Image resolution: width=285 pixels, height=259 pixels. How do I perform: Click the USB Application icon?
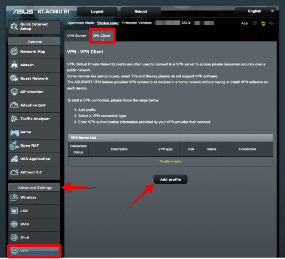point(14,159)
